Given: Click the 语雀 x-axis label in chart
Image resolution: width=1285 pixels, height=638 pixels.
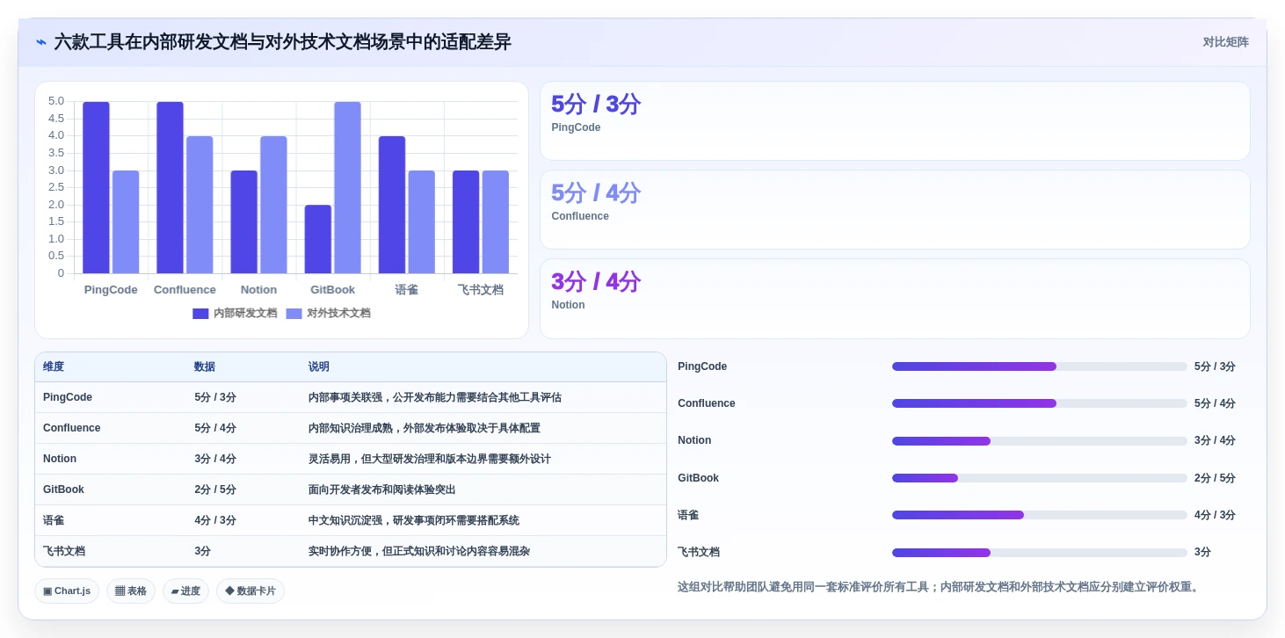Looking at the screenshot, I should pyautogui.click(x=407, y=290).
